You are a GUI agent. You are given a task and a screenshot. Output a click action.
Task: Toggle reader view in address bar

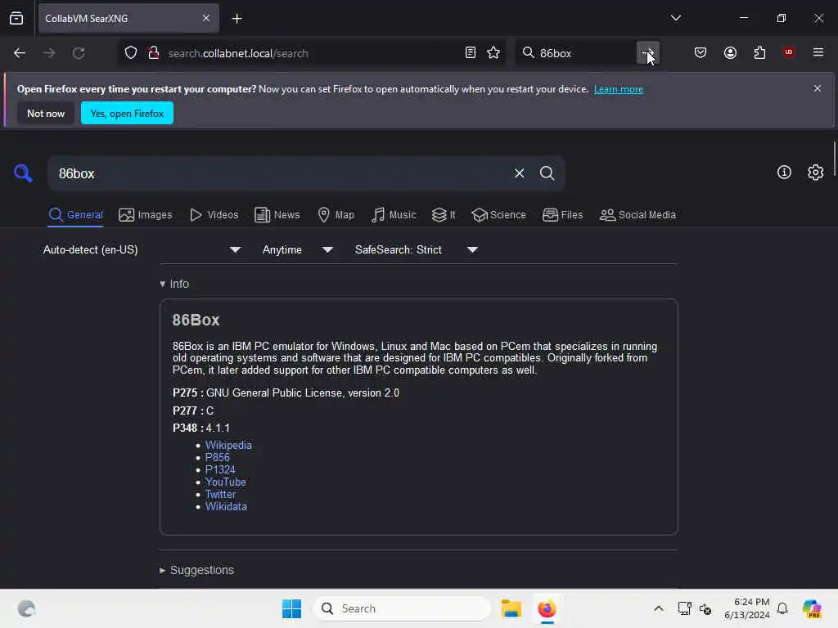[471, 53]
